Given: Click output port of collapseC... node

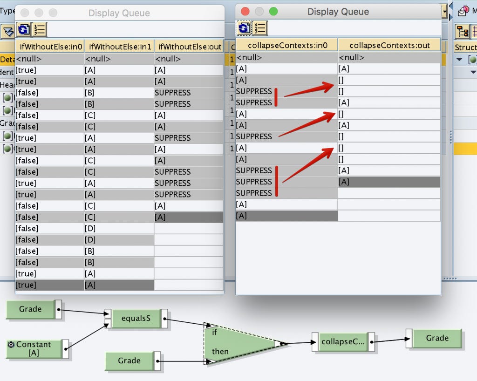Looking at the screenshot, I should point(371,342).
